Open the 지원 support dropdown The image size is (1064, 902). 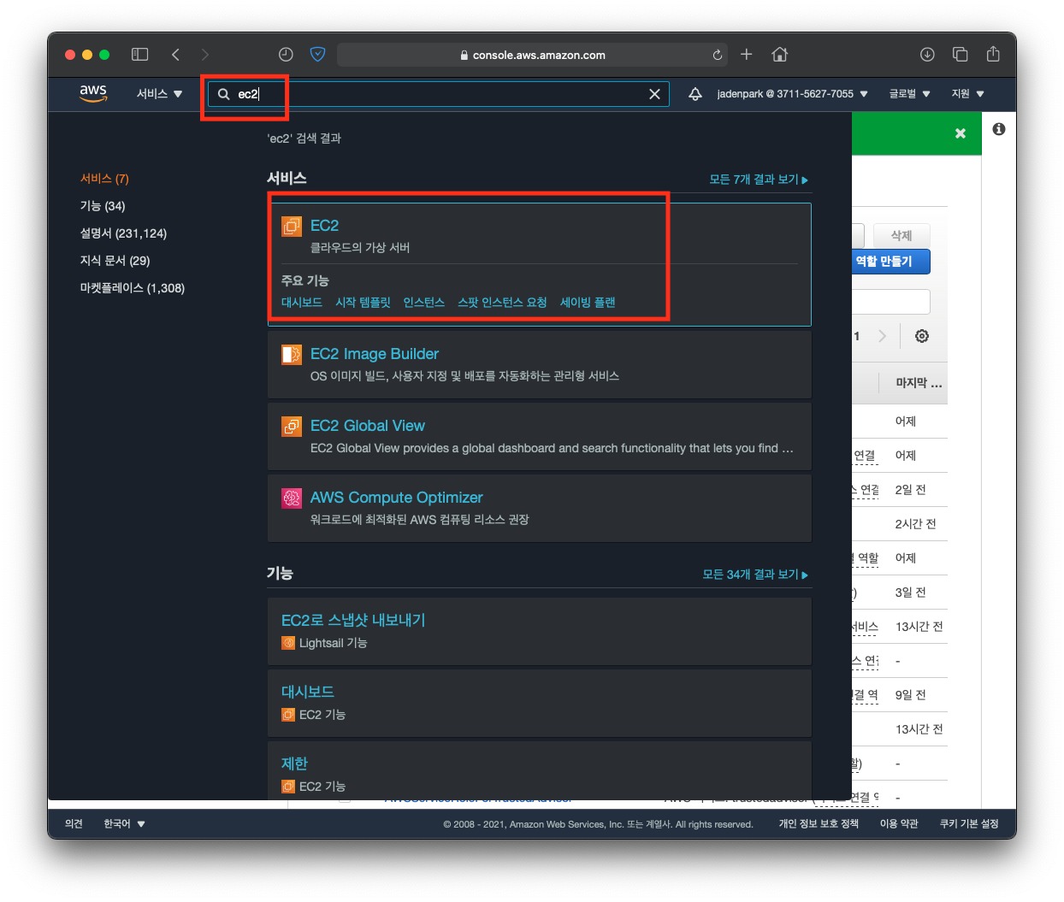click(967, 94)
